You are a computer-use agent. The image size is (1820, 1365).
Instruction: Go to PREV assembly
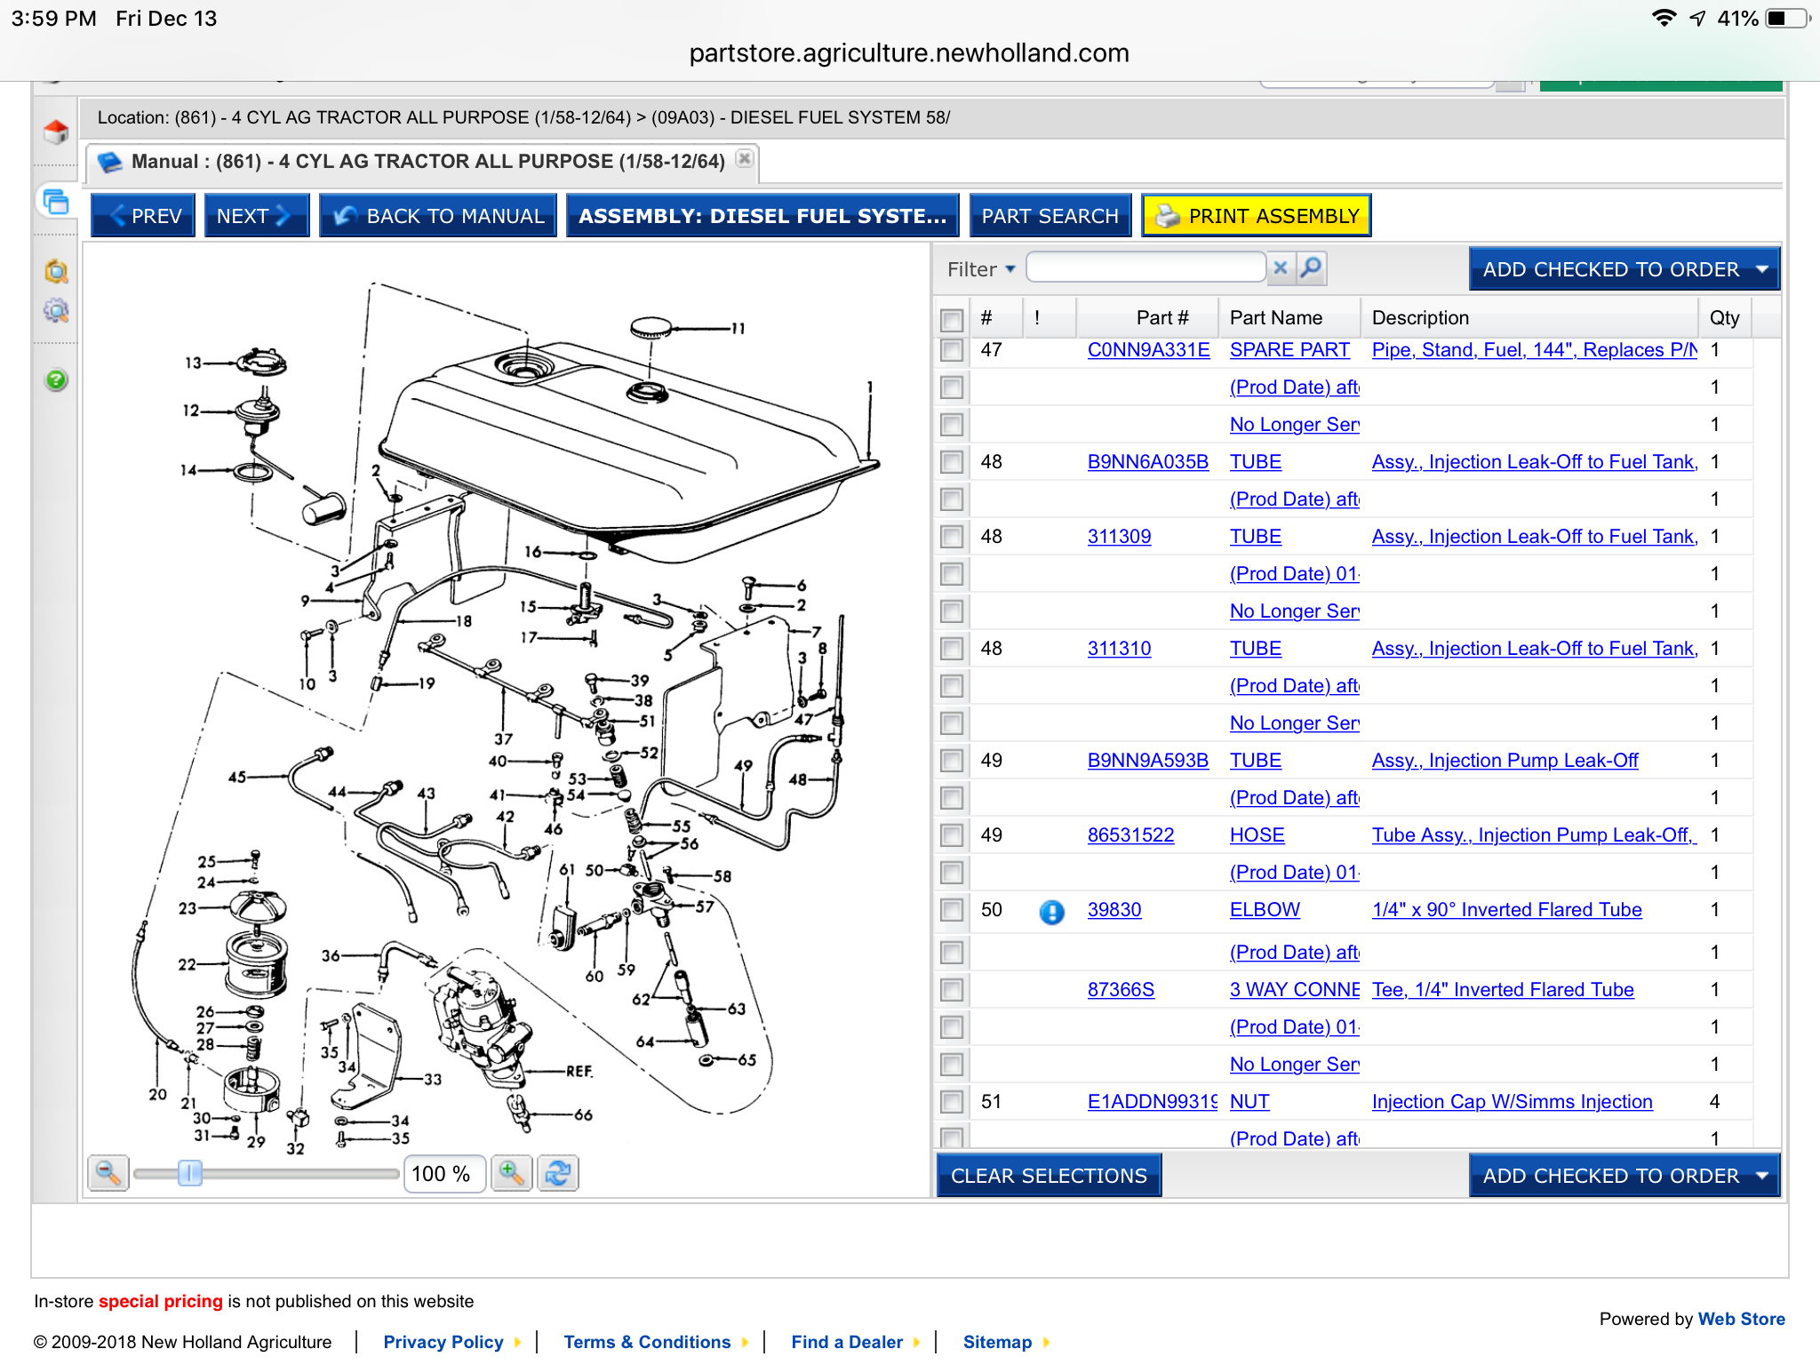click(x=143, y=216)
